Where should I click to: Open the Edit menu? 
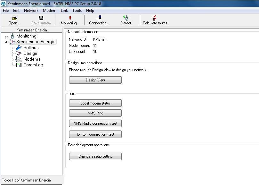(16, 11)
